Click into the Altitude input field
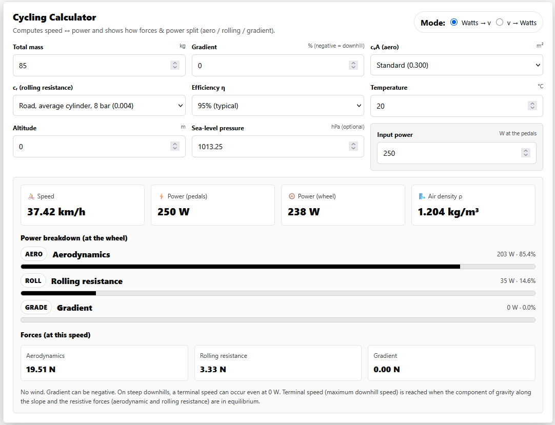The width and height of the screenshot is (555, 425). [x=92, y=147]
